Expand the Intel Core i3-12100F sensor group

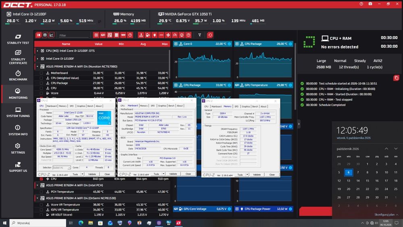[x=37, y=58]
